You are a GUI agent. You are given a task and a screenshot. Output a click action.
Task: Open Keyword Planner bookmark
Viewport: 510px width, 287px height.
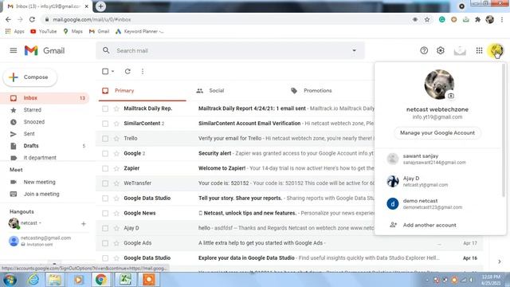pos(139,31)
